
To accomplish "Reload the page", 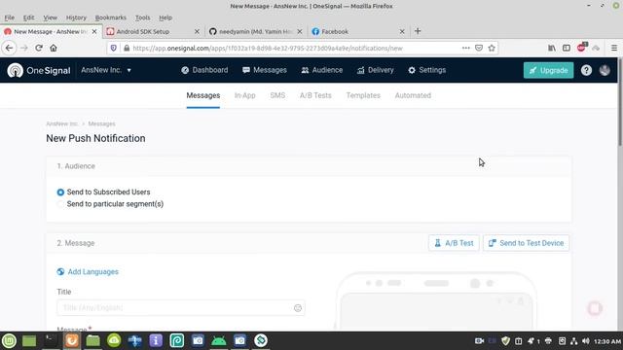I will 39,48.
